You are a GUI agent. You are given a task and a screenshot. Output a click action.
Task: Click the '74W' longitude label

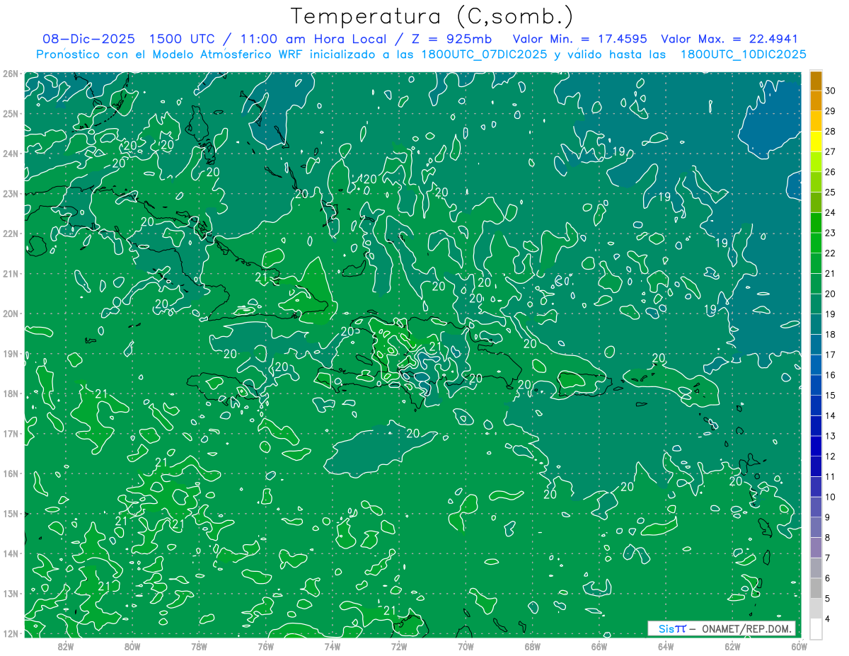coord(332,645)
